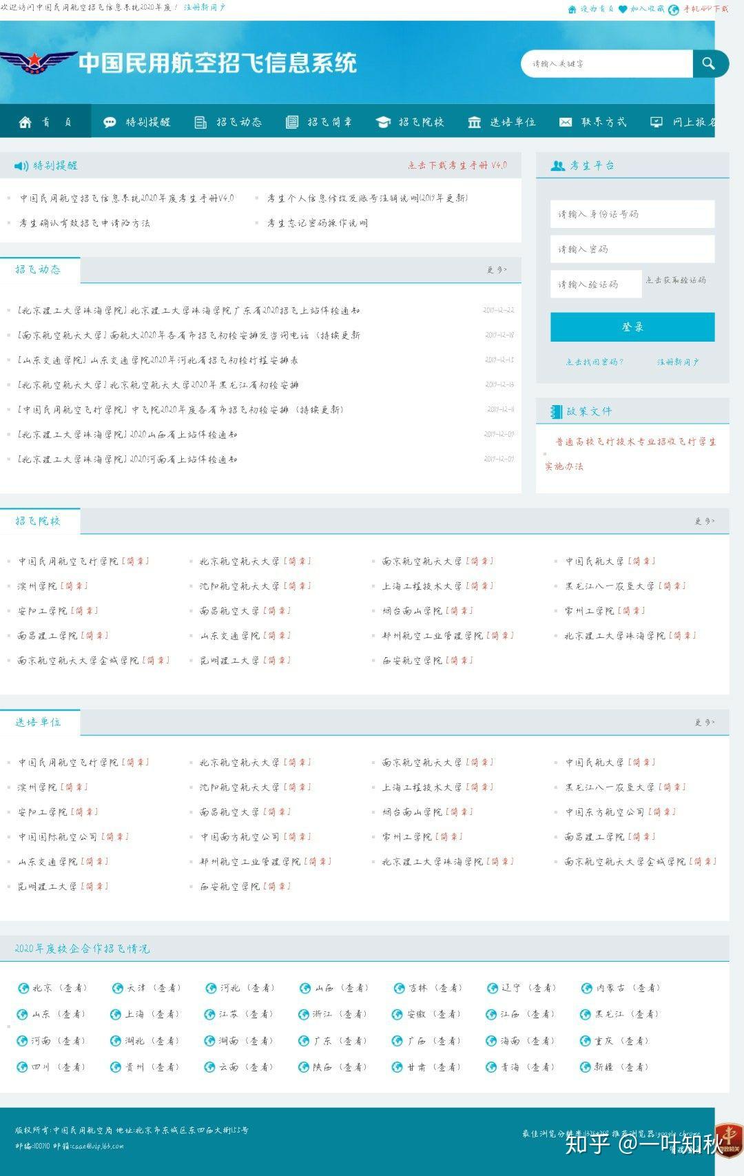Open the 考生忘记密码操作说明 notice
Image resolution: width=744 pixels, height=1176 pixels.
[x=318, y=223]
